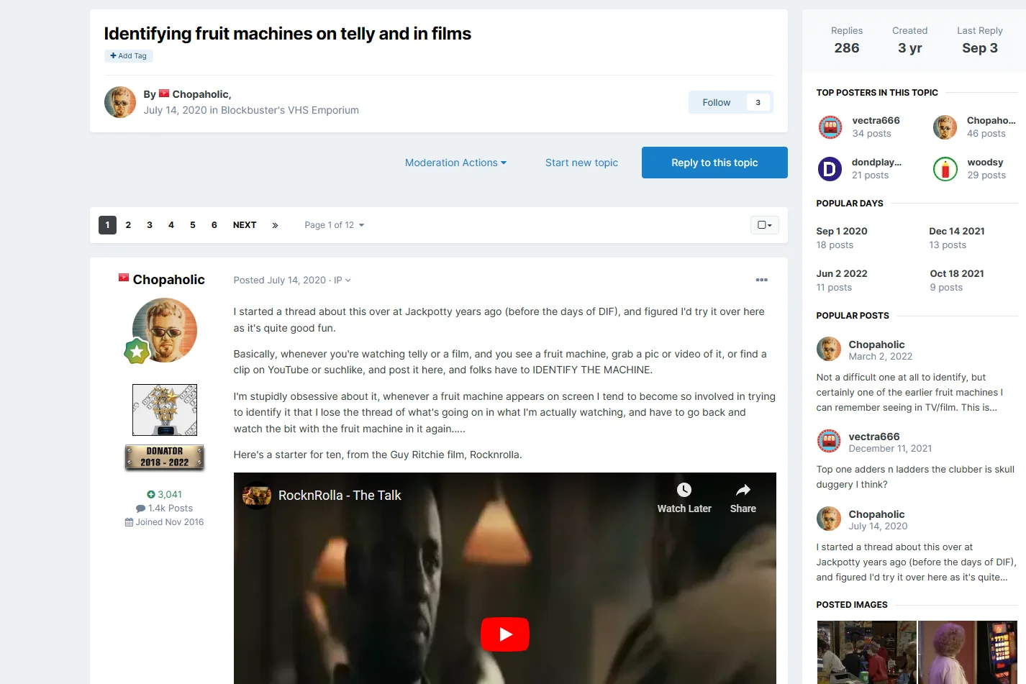Open Chopaholic March 2, 2022 popular post avatar
The image size is (1026, 684).
829,349
